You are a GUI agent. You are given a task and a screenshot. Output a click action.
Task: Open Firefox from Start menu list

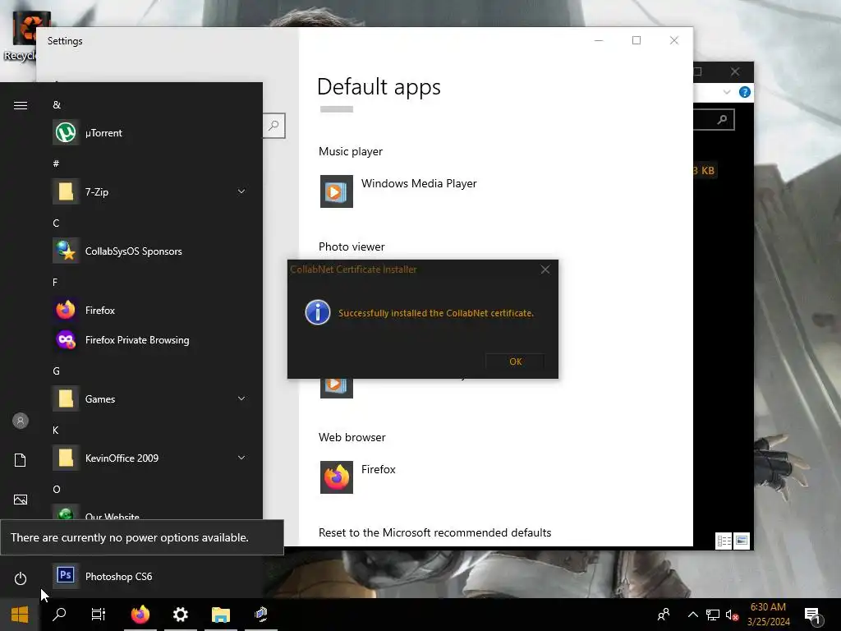click(x=150, y=310)
